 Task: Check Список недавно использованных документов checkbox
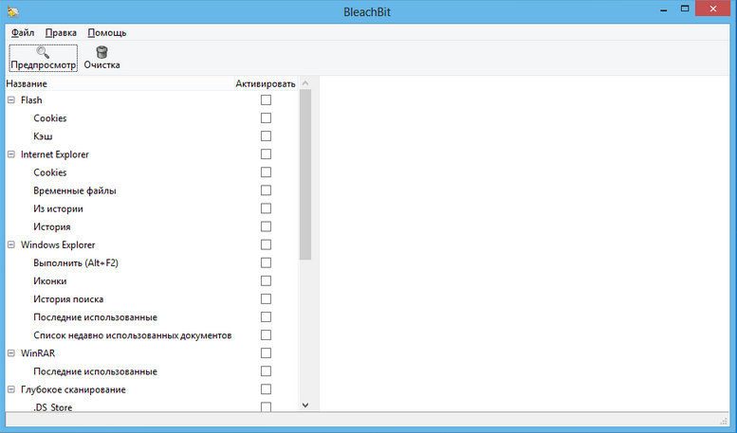tap(266, 334)
